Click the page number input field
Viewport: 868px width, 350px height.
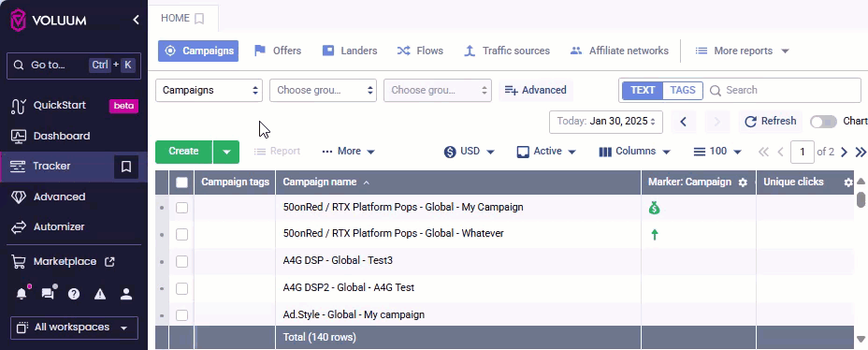pyautogui.click(x=803, y=152)
